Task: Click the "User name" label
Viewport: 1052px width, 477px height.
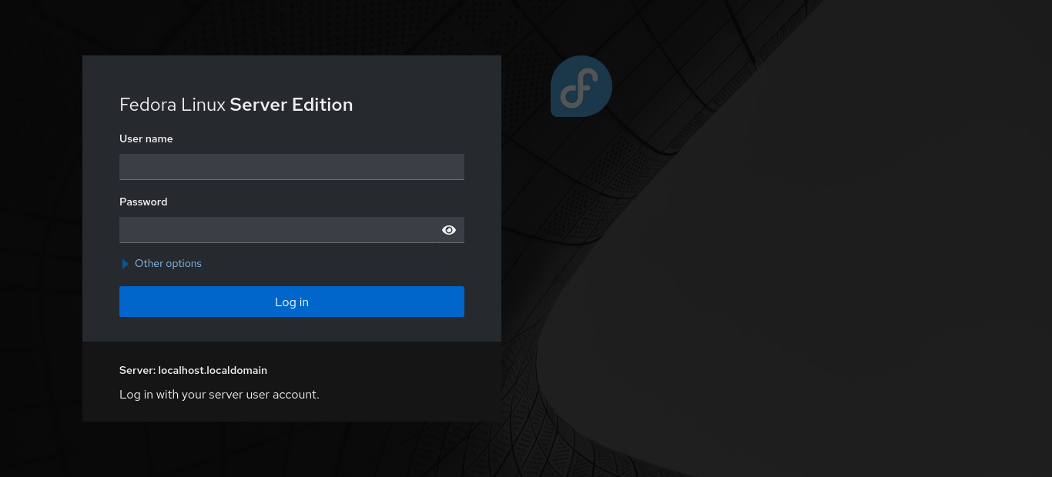Action: [146, 139]
